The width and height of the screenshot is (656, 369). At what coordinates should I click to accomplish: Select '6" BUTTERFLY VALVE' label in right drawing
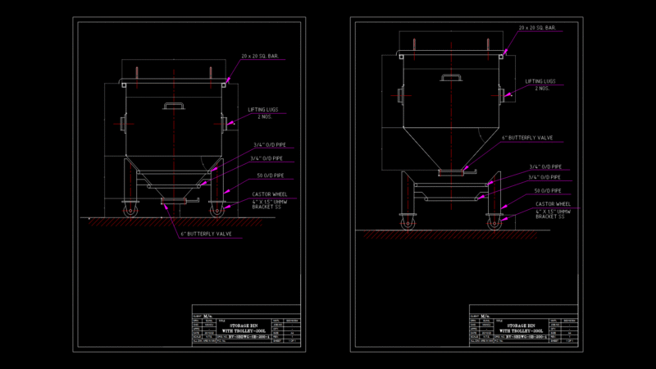pyautogui.click(x=527, y=138)
